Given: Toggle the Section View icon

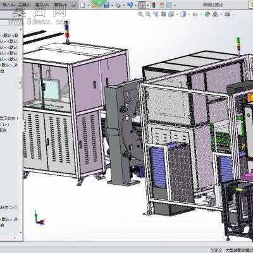Looking at the screenshot, I should pos(163,14).
